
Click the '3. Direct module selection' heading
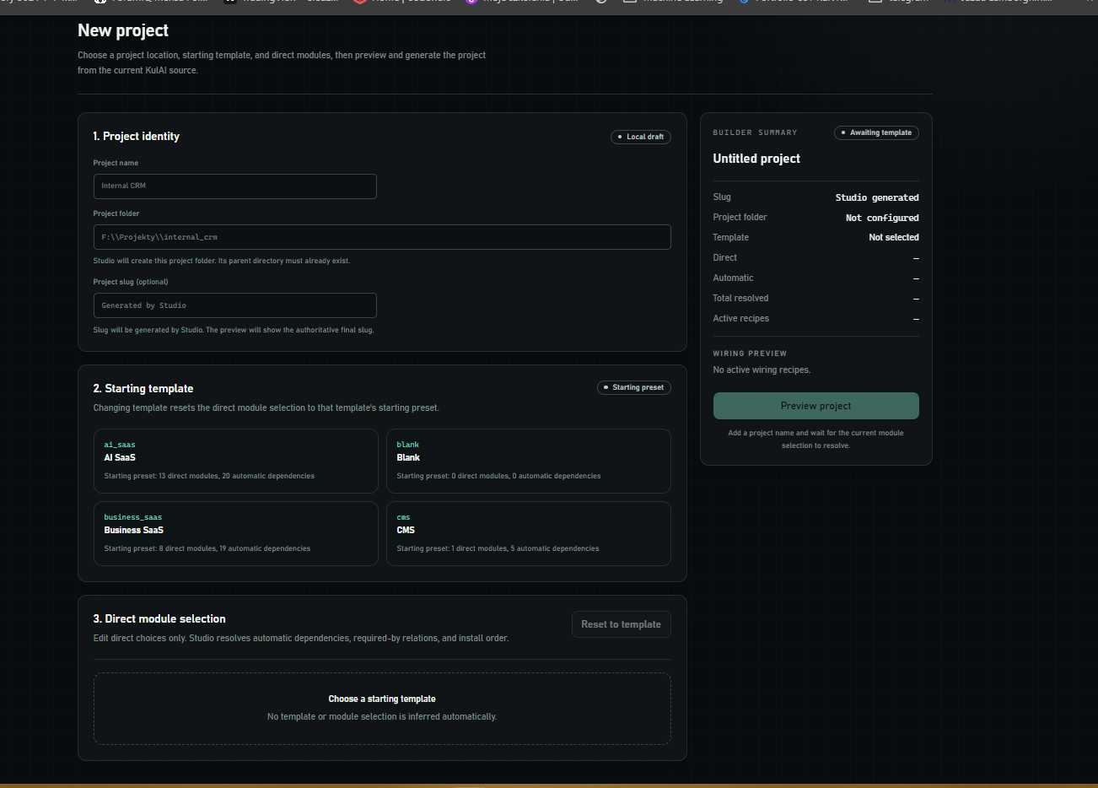(x=159, y=619)
